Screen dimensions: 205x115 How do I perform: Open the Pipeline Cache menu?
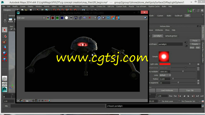click(x=154, y=6)
